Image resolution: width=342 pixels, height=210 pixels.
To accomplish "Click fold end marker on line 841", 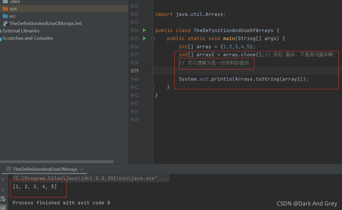I will (x=153, y=87).
